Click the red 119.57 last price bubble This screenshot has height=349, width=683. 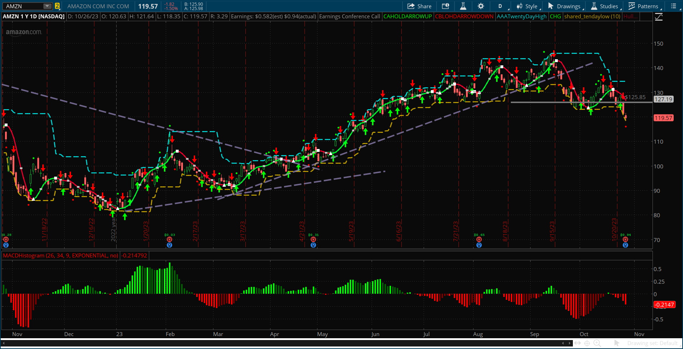coord(663,118)
